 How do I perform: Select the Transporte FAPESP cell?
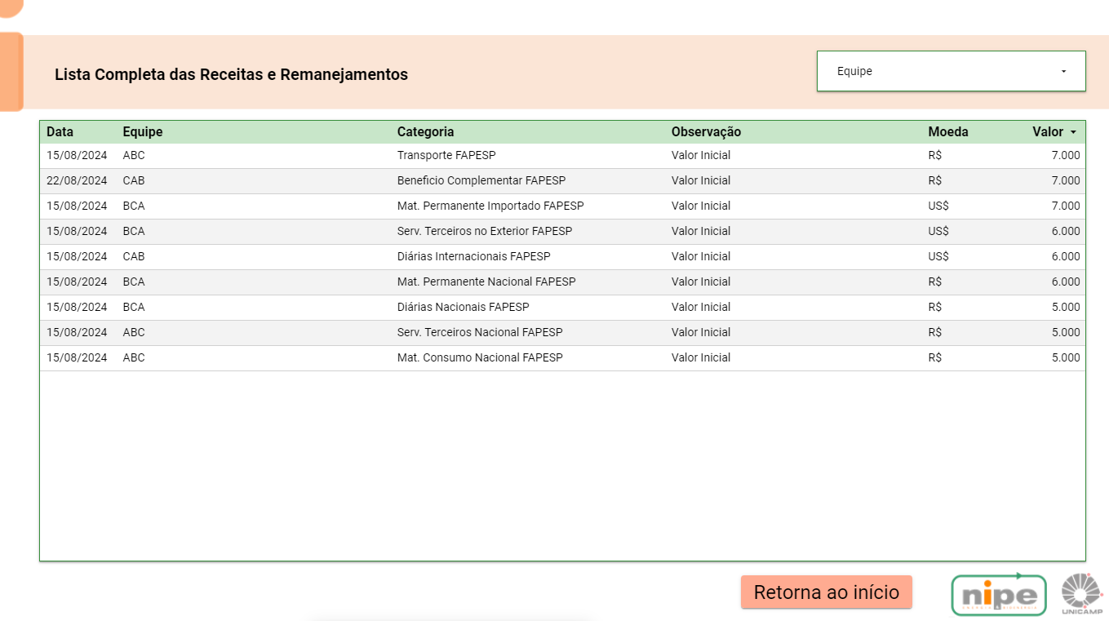click(x=446, y=155)
